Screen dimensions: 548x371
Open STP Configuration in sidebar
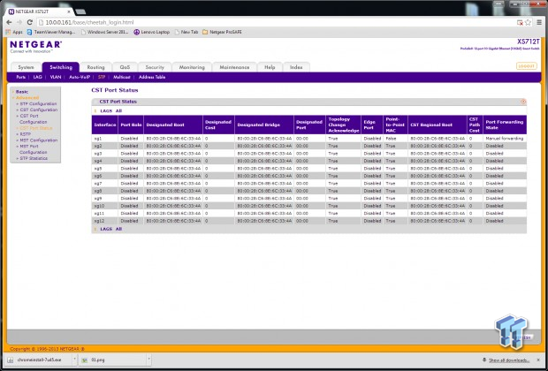(38, 103)
